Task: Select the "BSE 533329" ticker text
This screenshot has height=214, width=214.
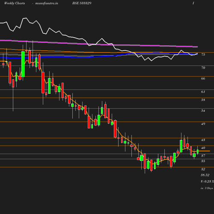Action: click(82, 3)
